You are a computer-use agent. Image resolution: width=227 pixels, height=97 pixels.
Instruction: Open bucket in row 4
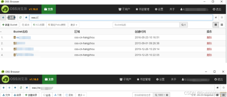[25, 55]
